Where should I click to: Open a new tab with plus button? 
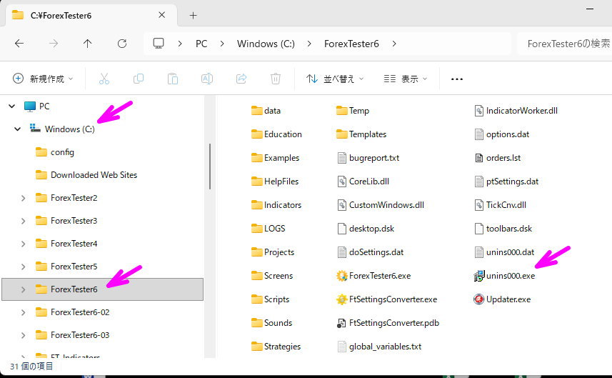click(x=193, y=16)
